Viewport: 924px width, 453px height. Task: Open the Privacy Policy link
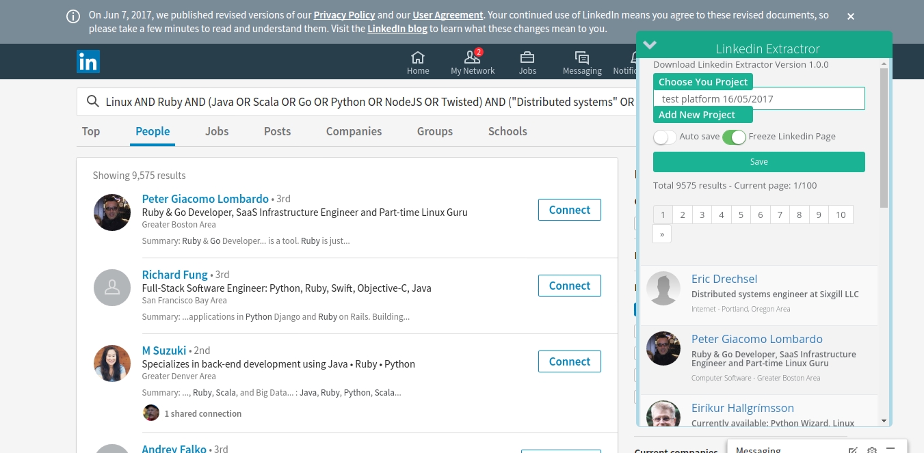344,15
